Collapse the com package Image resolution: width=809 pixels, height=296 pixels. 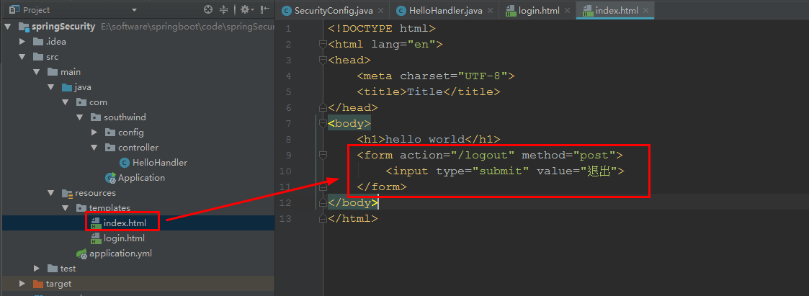66,102
